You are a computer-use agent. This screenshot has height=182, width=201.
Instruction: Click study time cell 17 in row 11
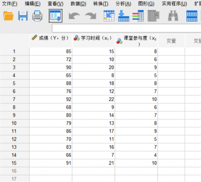tap(94, 131)
